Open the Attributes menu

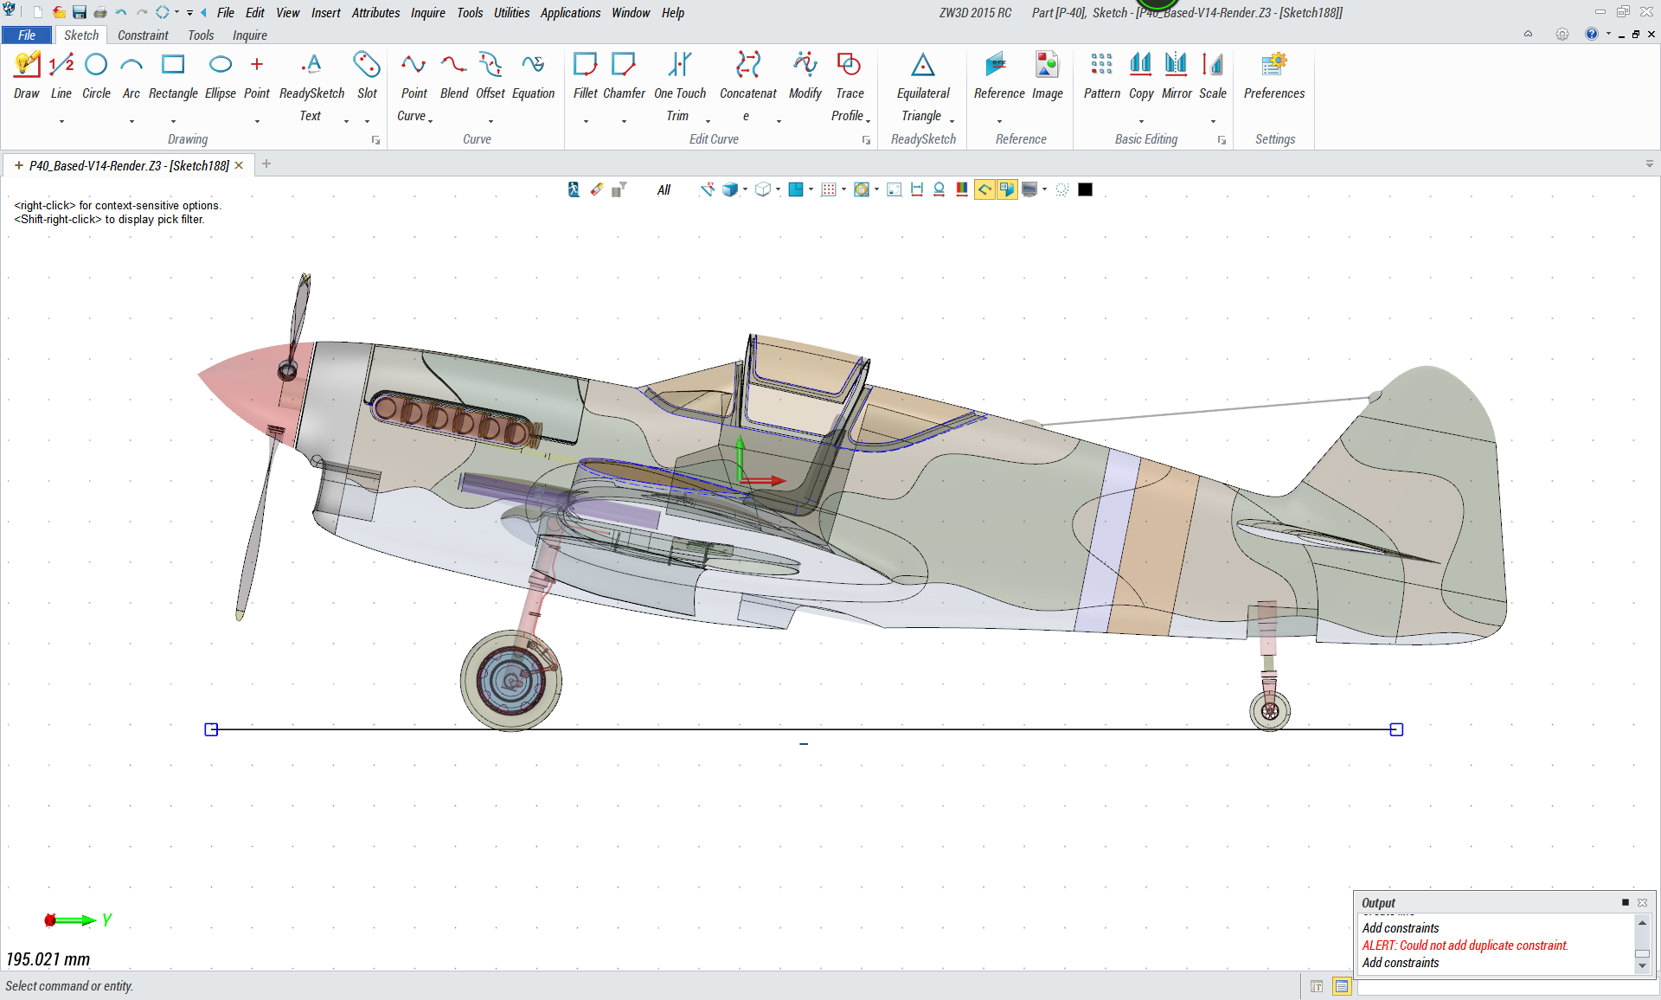375,13
